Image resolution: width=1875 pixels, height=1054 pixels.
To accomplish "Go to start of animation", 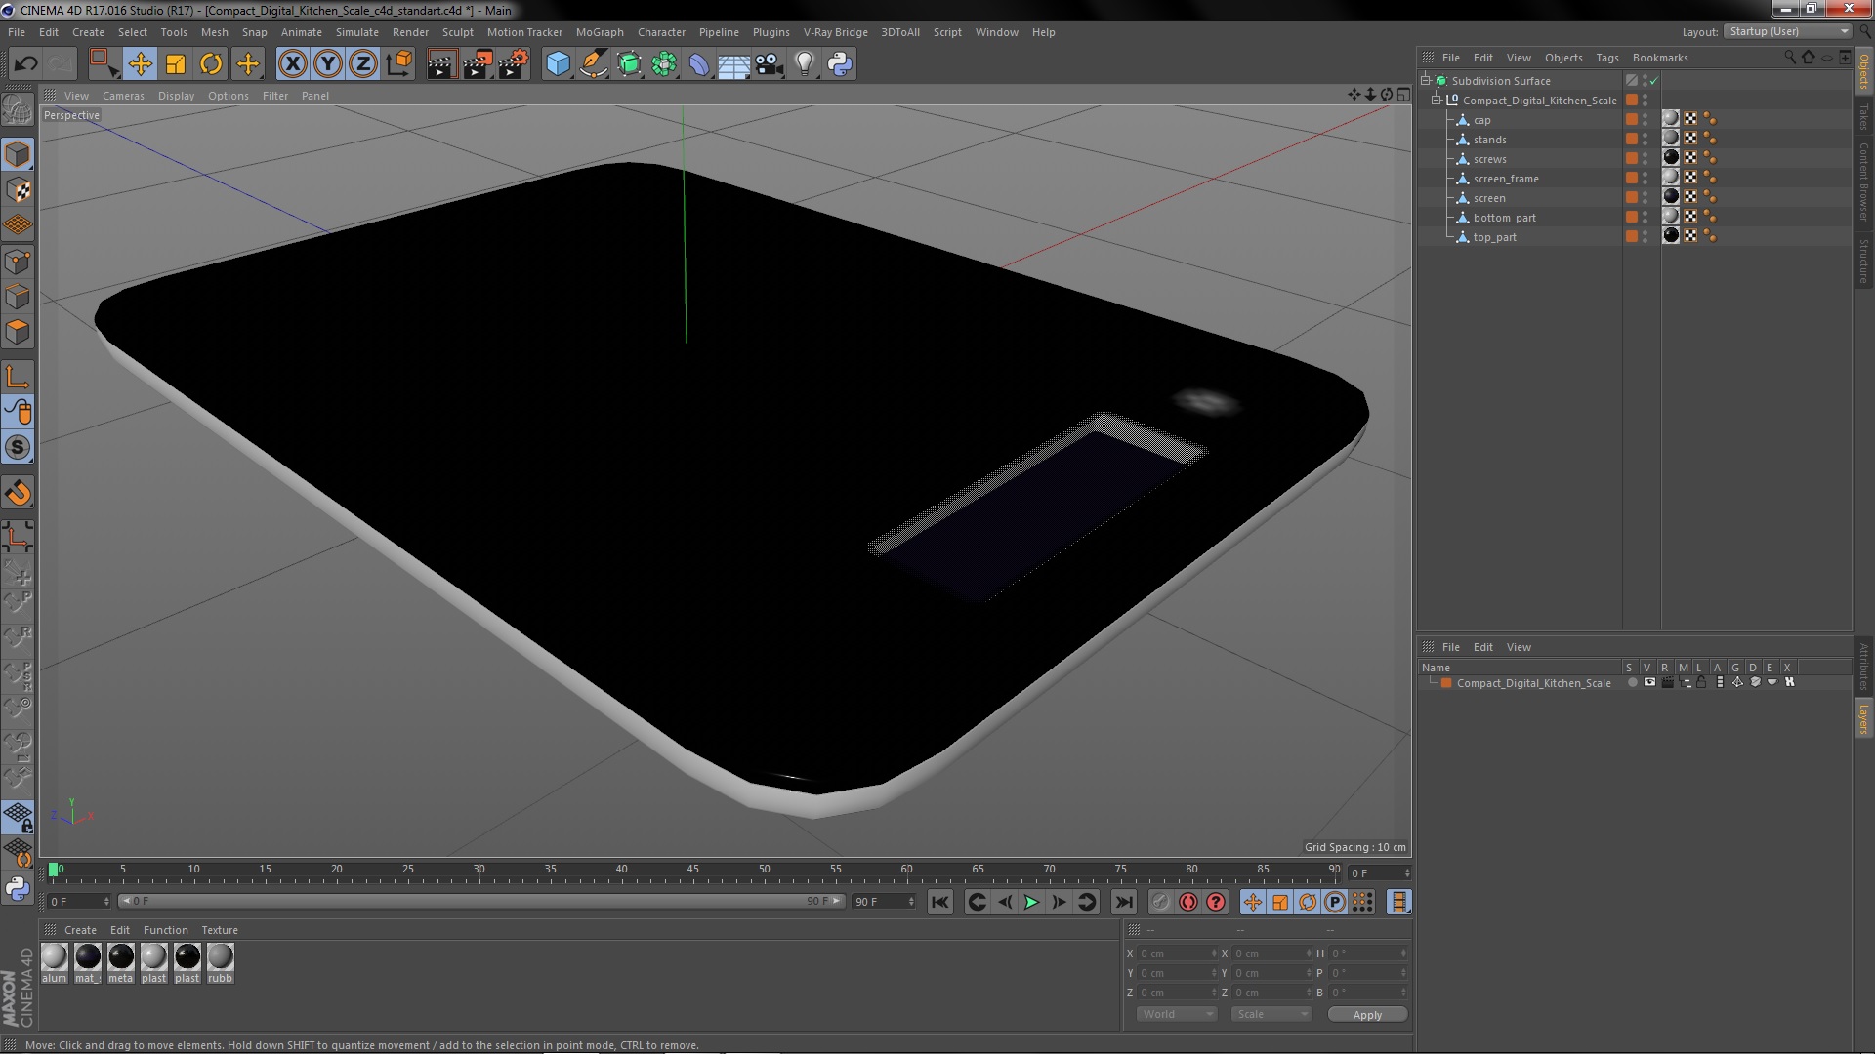I will click(940, 903).
